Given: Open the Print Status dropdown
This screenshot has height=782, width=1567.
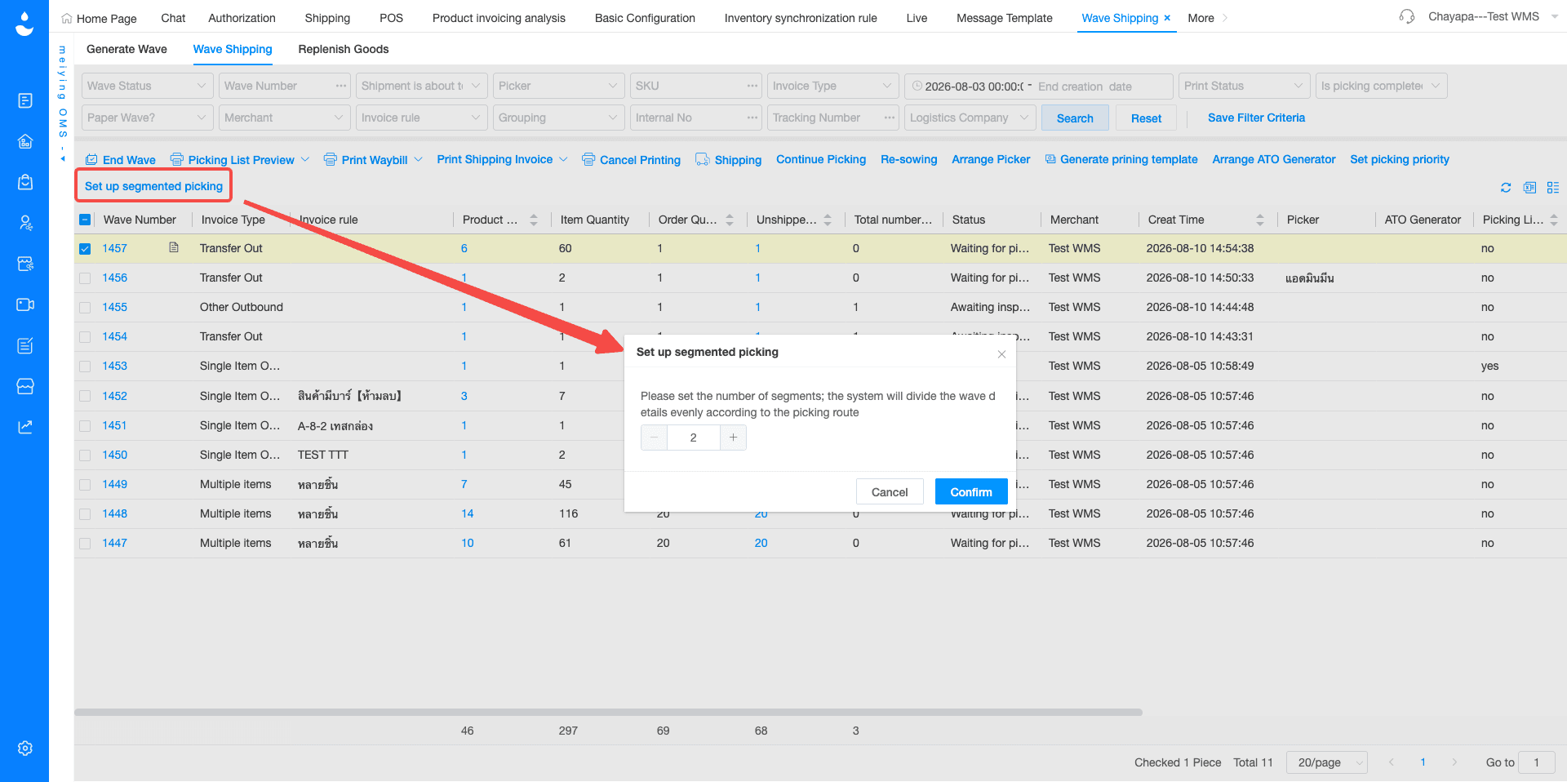Looking at the screenshot, I should click(x=1244, y=86).
